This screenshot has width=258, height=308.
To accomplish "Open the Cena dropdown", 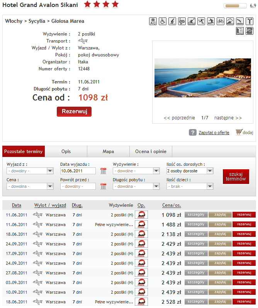I will [x=30, y=186].
